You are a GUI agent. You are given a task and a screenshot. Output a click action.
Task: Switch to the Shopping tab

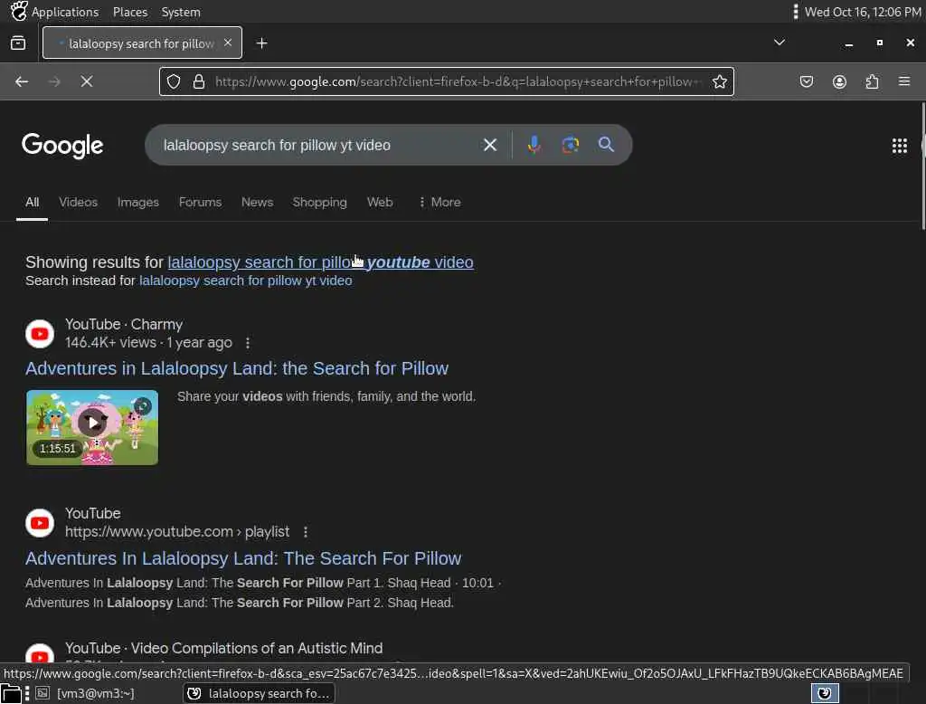click(x=319, y=202)
